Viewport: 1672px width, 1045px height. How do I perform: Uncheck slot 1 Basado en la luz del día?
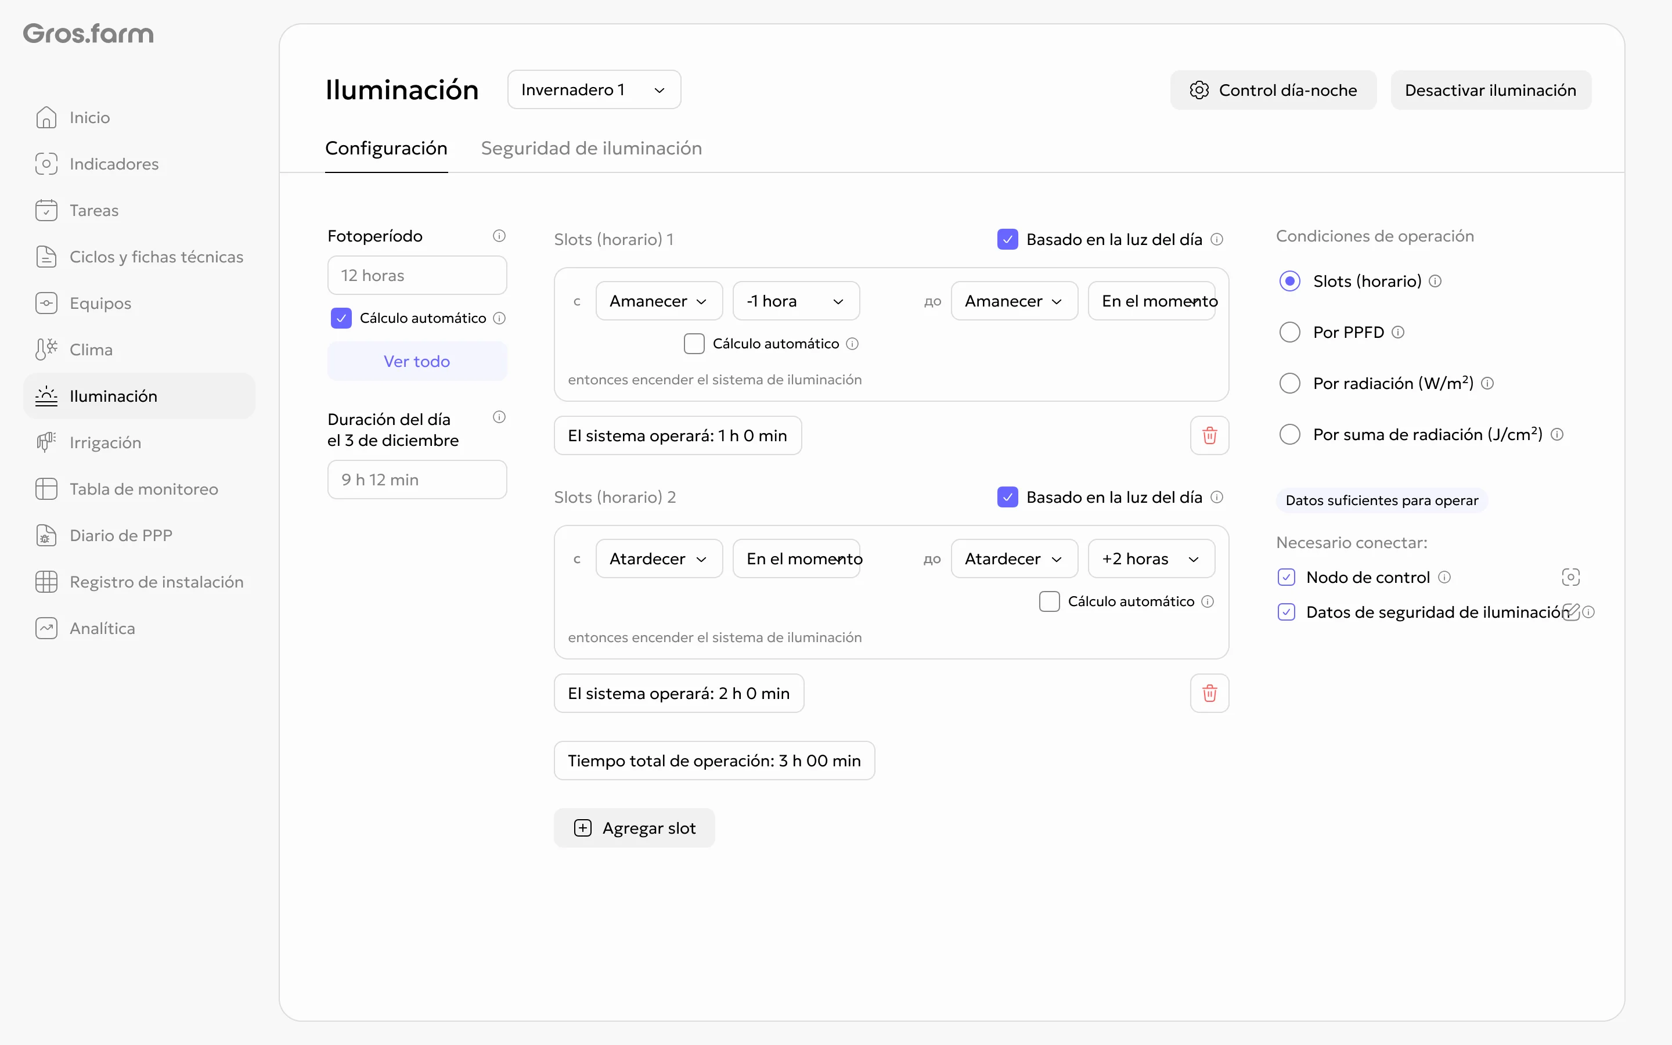pos(1007,239)
